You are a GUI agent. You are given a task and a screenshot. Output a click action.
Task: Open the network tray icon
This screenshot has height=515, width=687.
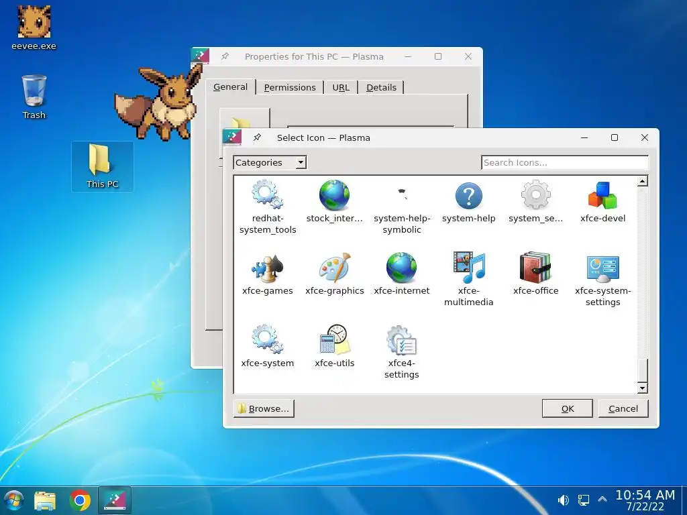tap(583, 500)
